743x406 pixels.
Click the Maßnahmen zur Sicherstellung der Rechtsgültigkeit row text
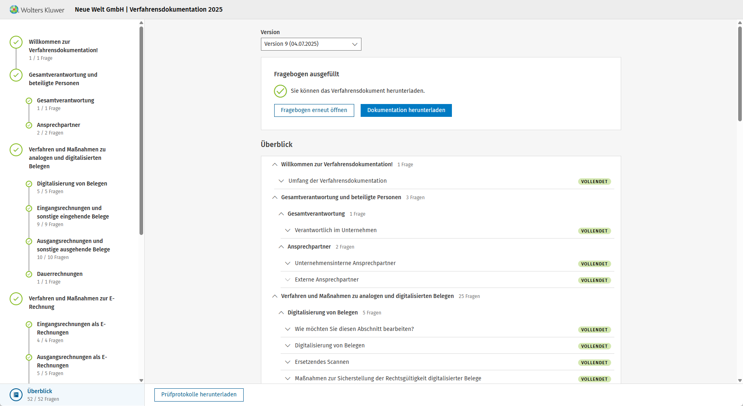coord(388,378)
